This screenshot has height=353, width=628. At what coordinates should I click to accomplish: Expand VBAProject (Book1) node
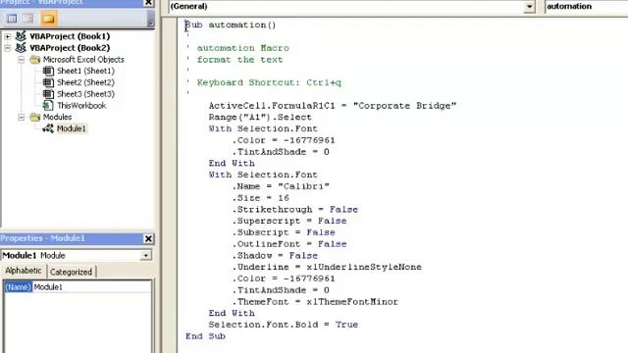8,36
